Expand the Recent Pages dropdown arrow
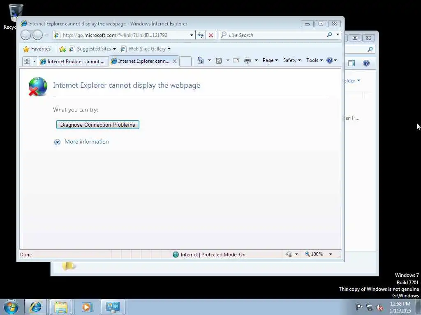 [x=47, y=35]
